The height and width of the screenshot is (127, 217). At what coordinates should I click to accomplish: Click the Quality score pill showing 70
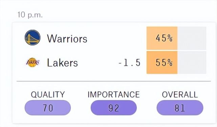coord(48,108)
